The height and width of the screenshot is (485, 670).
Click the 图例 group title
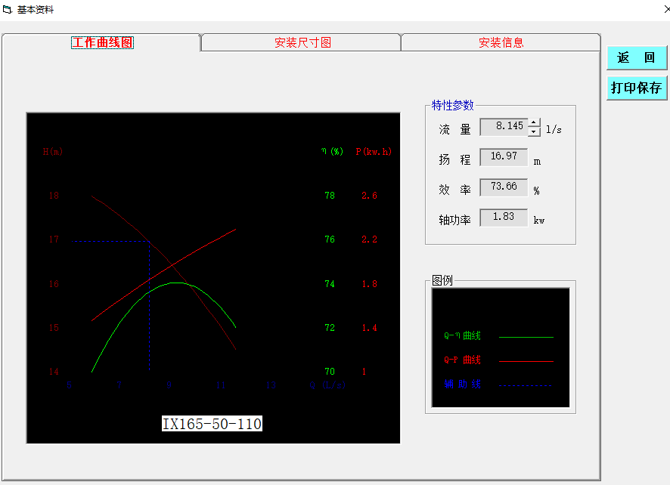point(442,280)
